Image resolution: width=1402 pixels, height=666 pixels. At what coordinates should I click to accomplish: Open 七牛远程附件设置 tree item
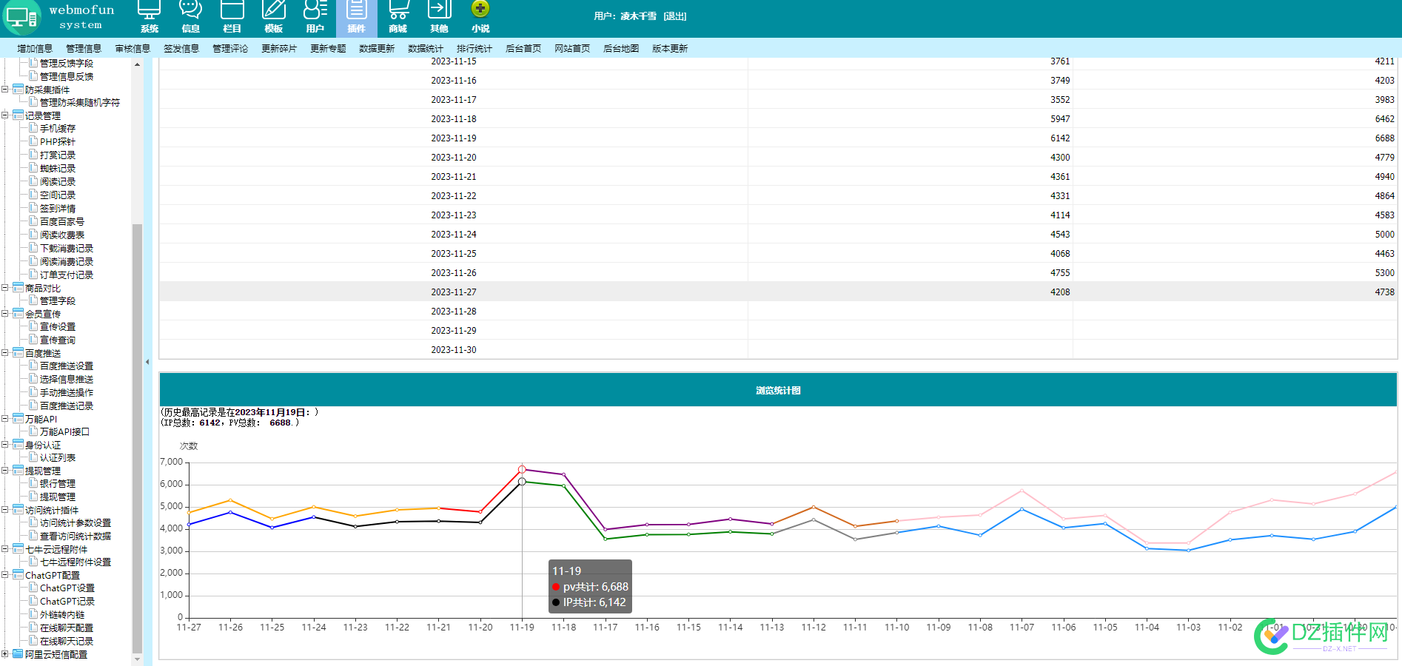(76, 562)
